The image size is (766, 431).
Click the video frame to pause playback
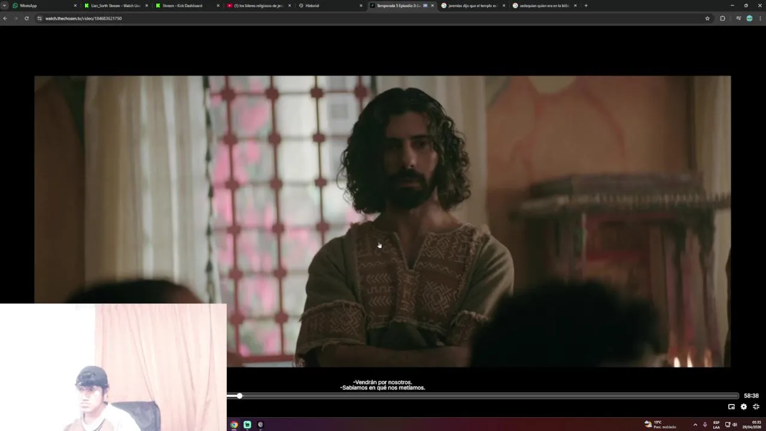click(x=382, y=221)
